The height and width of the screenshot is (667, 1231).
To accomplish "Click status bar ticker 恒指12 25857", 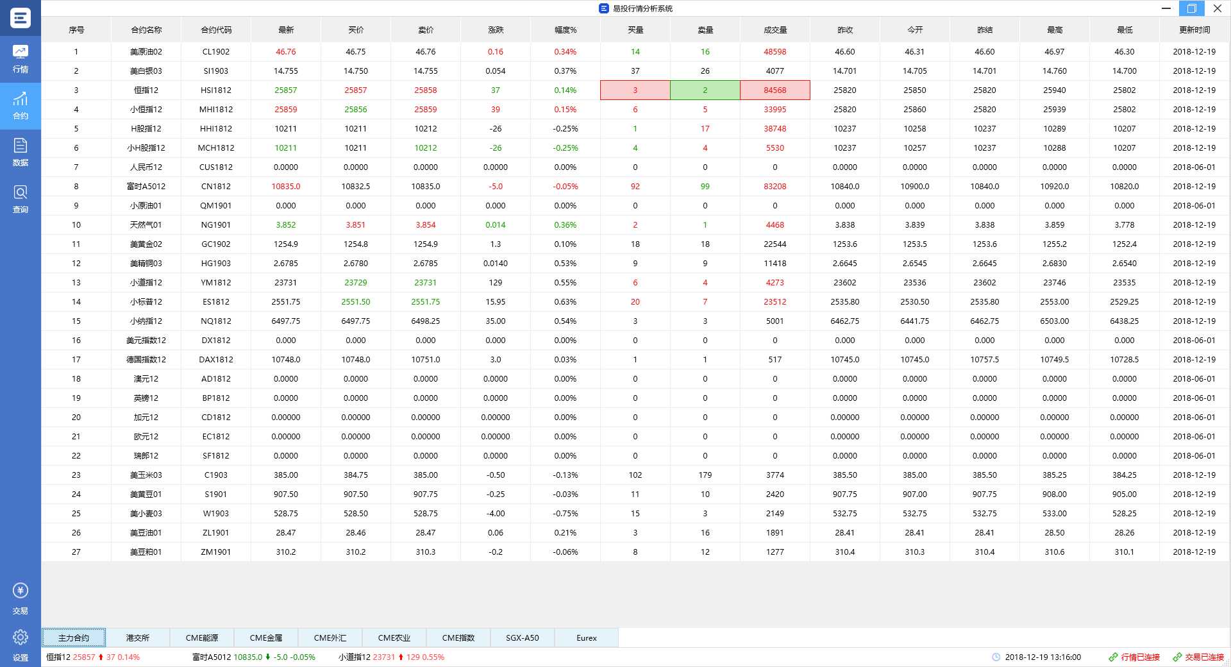I will 71,657.
